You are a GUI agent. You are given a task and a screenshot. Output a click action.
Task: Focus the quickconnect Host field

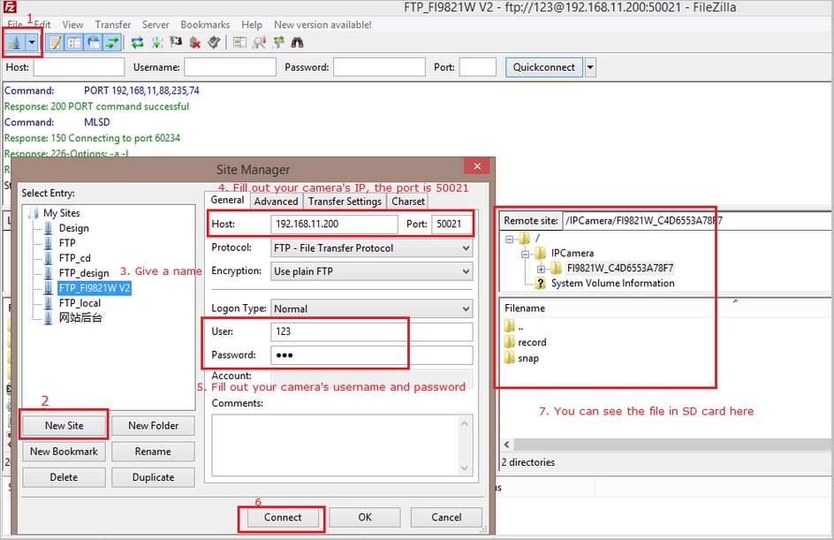[x=80, y=67]
